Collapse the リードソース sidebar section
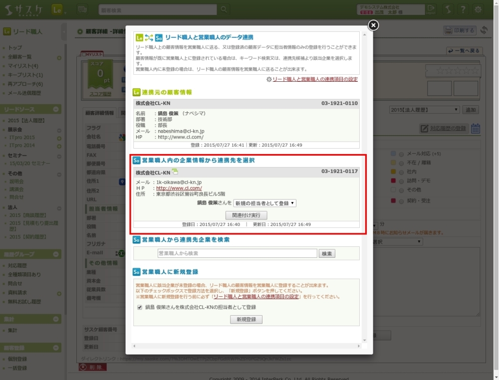This screenshot has height=380, width=499. pos(56,109)
